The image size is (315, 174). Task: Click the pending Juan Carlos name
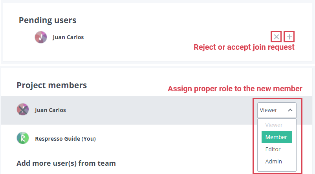[68, 37]
